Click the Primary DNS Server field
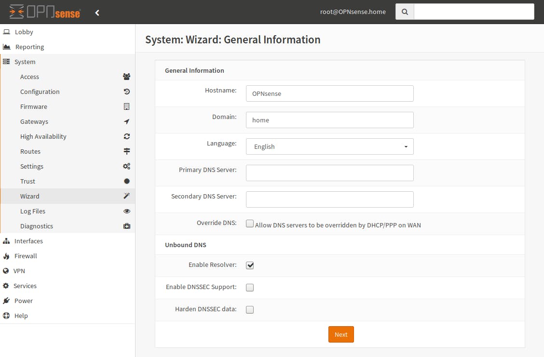 point(330,173)
